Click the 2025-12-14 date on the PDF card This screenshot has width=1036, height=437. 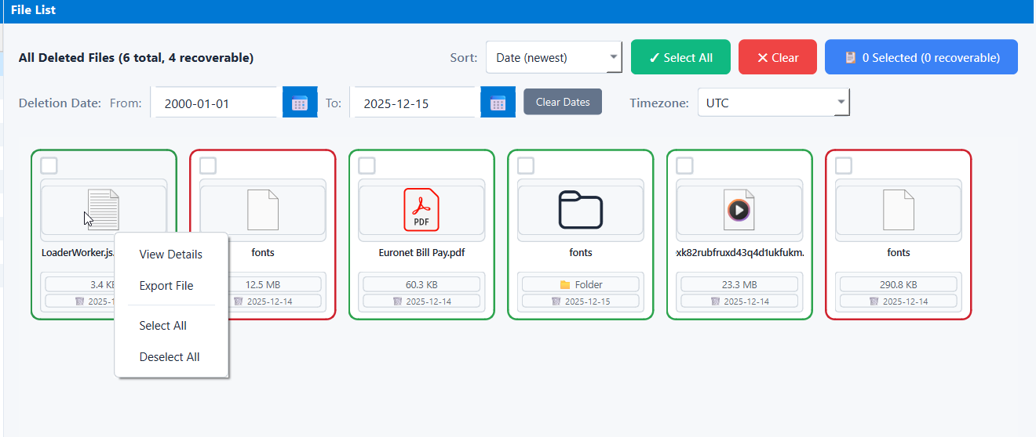429,302
